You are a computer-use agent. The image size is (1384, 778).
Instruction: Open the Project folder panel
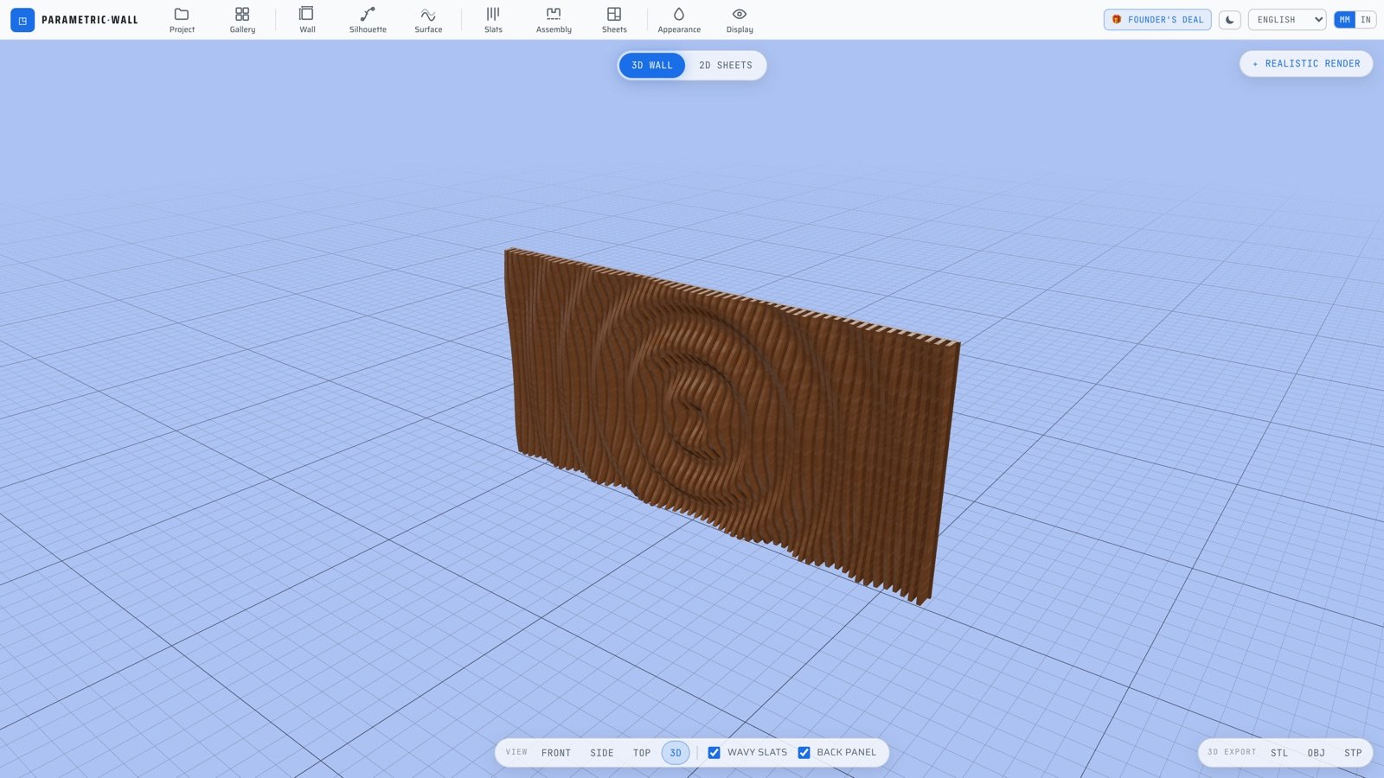click(182, 20)
